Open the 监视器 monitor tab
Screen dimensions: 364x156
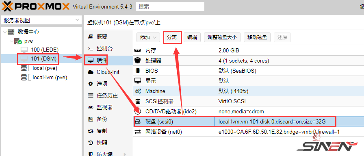tap(108, 107)
